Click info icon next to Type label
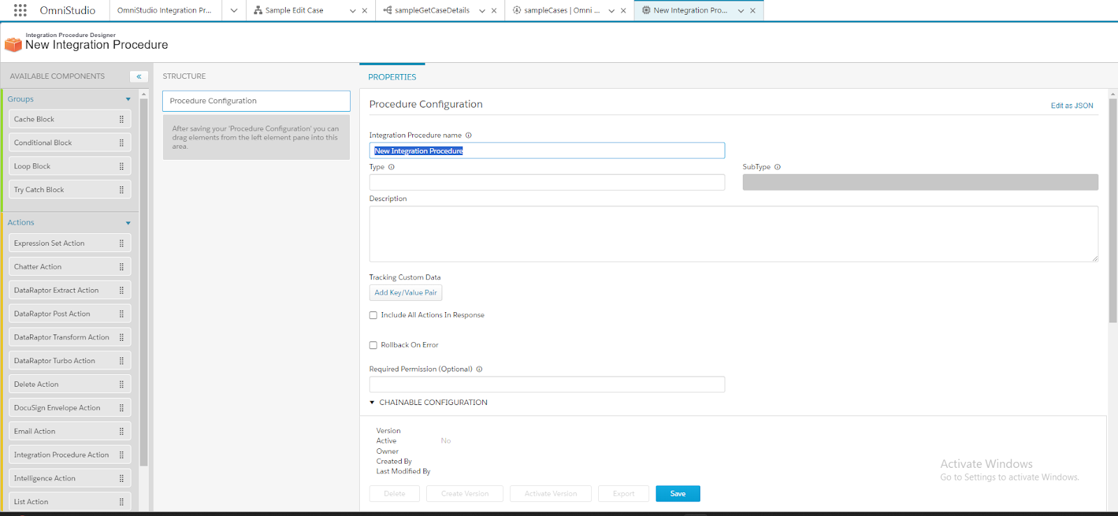 [x=391, y=167]
